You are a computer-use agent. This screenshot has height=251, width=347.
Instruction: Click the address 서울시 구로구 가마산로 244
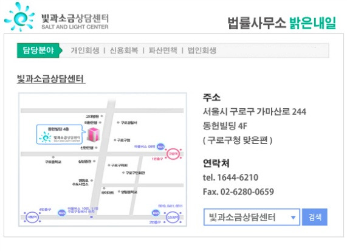click(x=255, y=112)
